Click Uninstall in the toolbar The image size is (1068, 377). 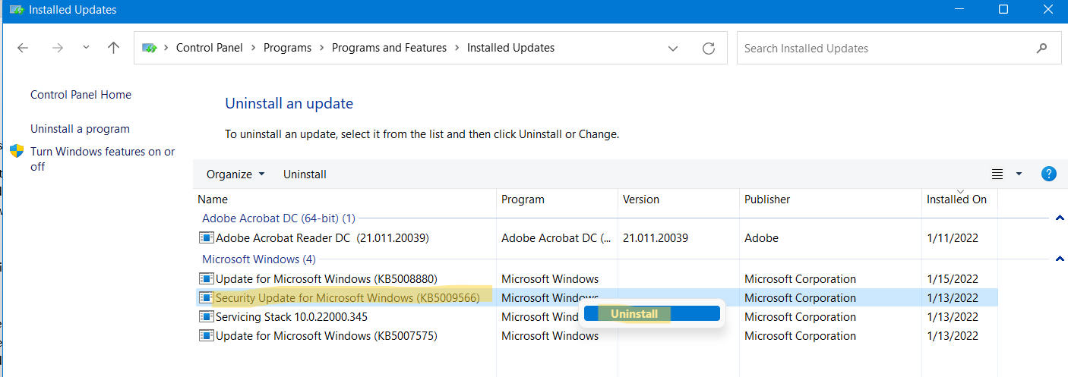coord(305,174)
